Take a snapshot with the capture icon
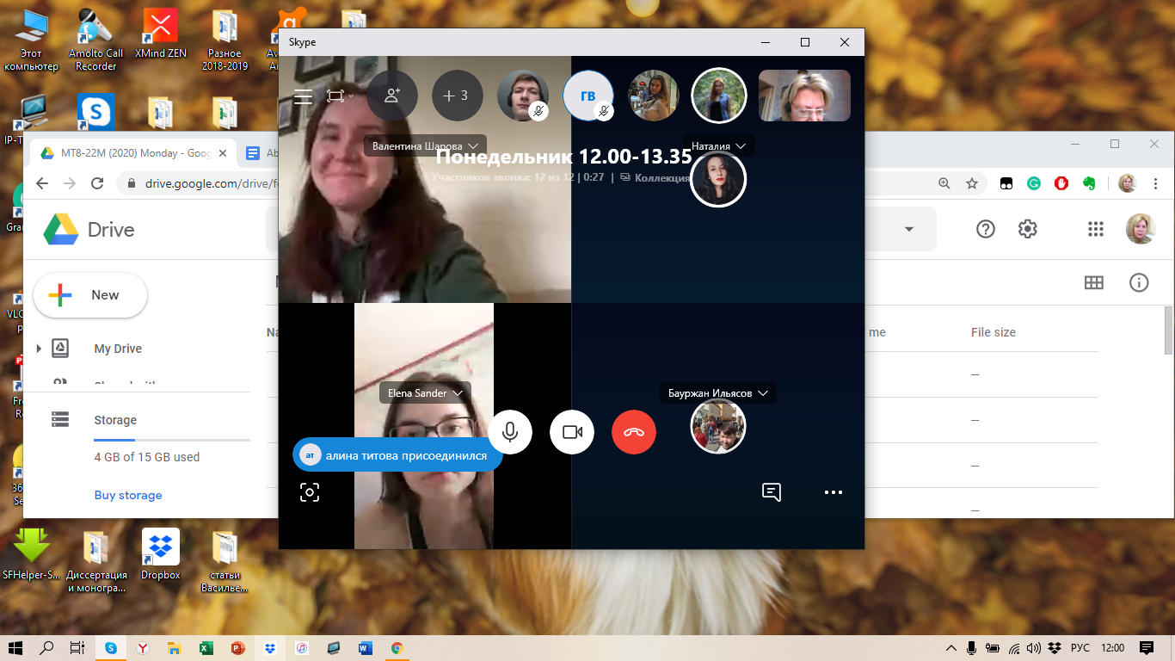 pos(310,492)
